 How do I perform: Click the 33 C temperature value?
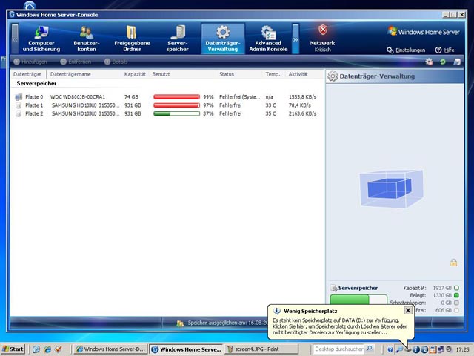coord(270,105)
